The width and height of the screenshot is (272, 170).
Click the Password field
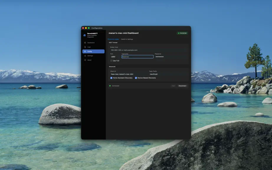(x=171, y=57)
